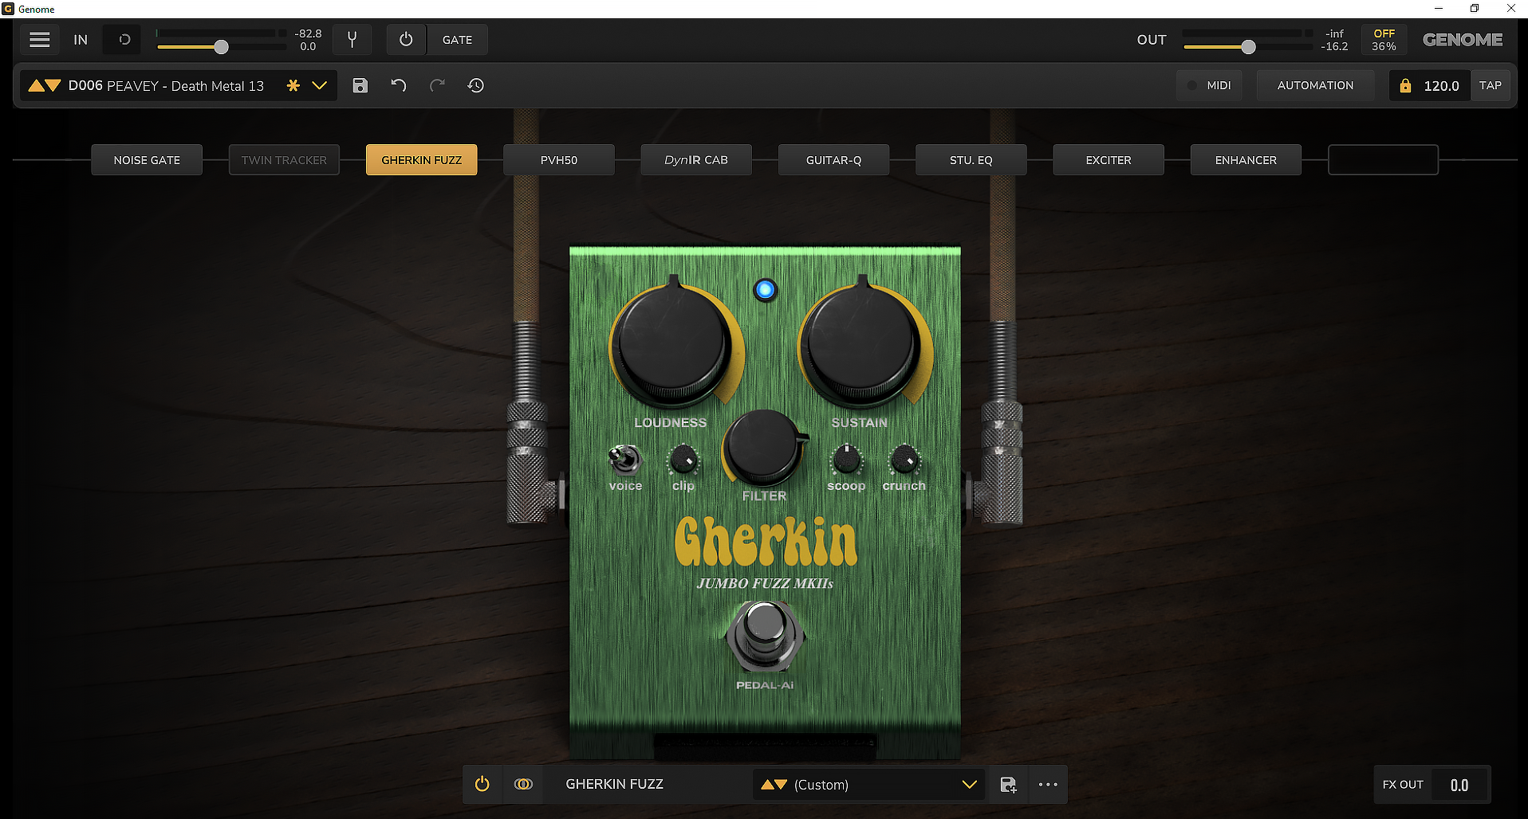1528x819 pixels.
Task: Click the TAP tempo button
Action: coord(1490,85)
